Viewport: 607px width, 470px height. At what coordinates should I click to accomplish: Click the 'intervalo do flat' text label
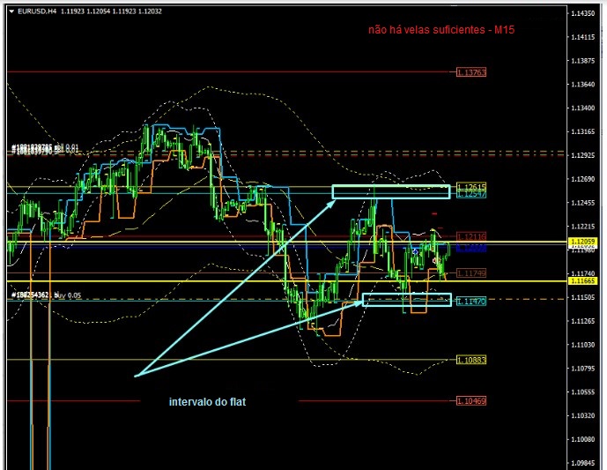click(207, 402)
